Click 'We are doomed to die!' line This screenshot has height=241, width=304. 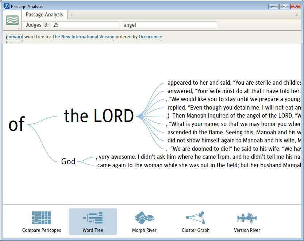pyautogui.click(x=234, y=149)
